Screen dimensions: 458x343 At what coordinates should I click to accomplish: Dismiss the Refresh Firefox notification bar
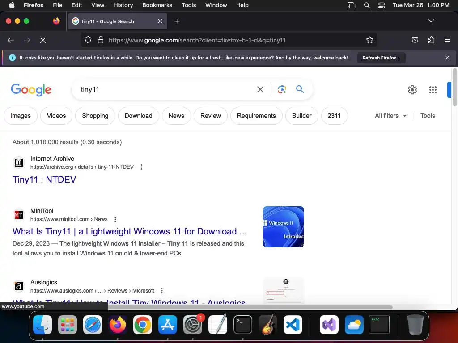(447, 58)
